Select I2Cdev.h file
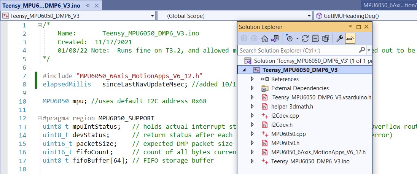The image size is (417, 174). tap(282, 125)
